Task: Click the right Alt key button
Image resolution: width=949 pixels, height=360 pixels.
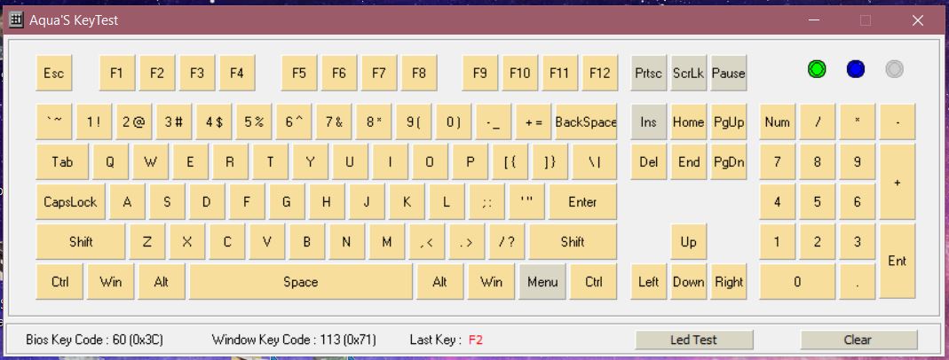Action: click(x=440, y=281)
